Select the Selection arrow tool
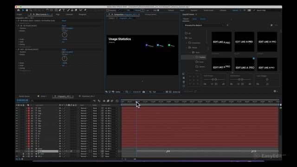This screenshot has height=167, width=297. point(23,10)
